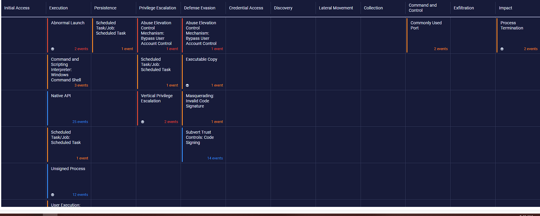Image resolution: width=540 pixels, height=216 pixels.
Task: Open 3 events in Windows Command Shell card
Action: tap(81, 85)
